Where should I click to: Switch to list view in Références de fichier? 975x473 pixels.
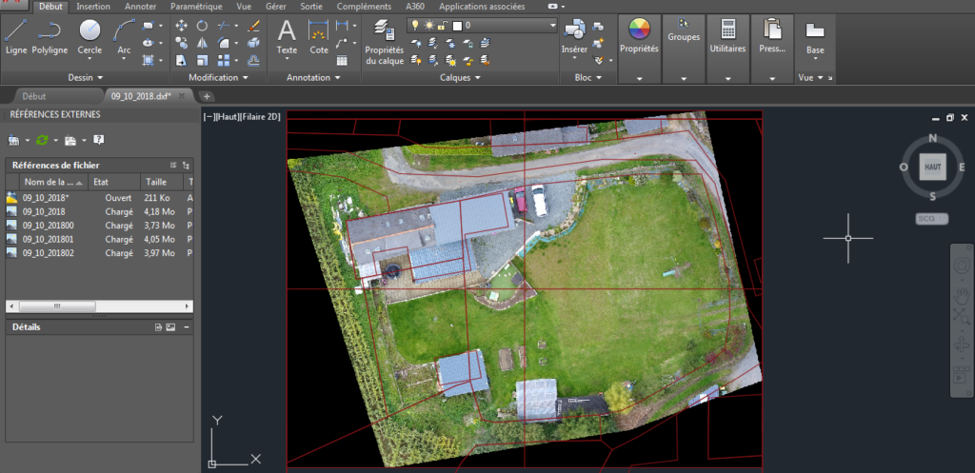click(x=173, y=166)
